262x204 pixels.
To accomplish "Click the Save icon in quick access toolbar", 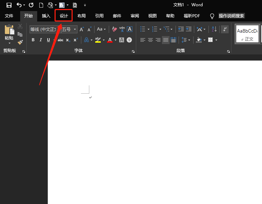I will [9, 5].
